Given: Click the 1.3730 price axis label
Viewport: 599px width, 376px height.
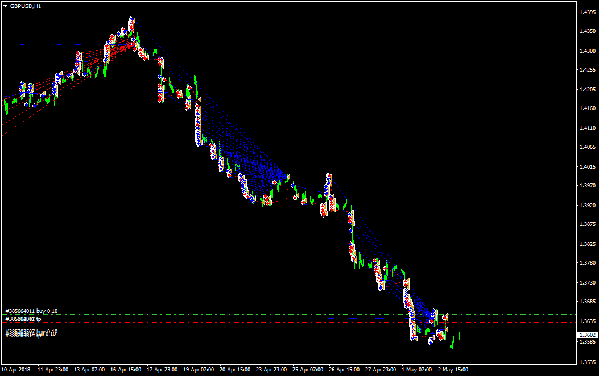Looking at the screenshot, I should (x=587, y=283).
